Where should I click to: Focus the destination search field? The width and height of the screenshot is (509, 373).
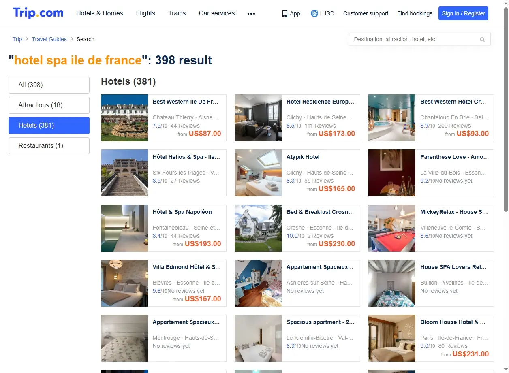[x=419, y=39]
